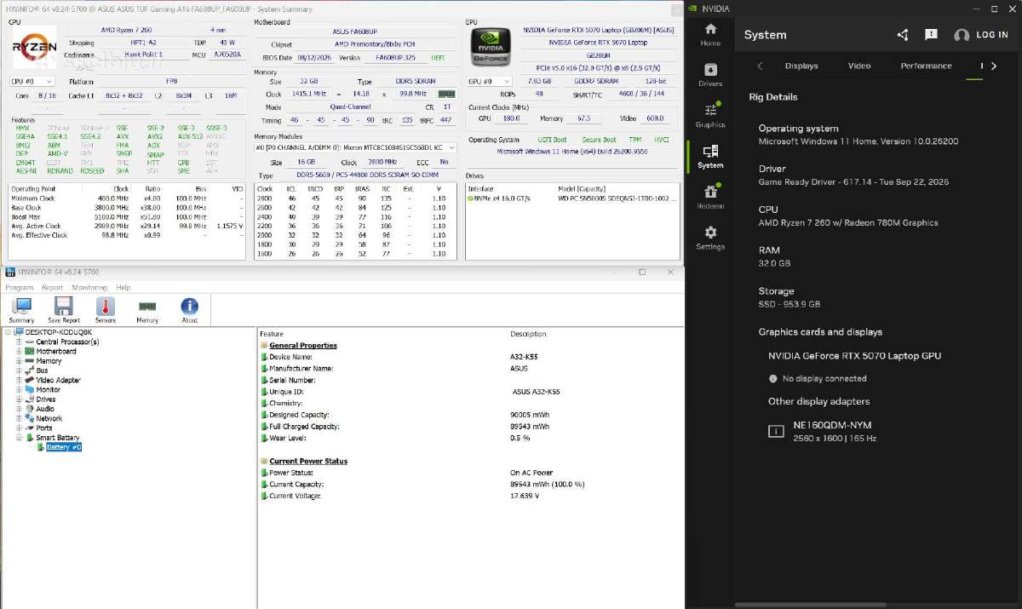Expand the Central Processor(s) tree node
Image resolution: width=1022 pixels, height=609 pixels.
[19, 342]
